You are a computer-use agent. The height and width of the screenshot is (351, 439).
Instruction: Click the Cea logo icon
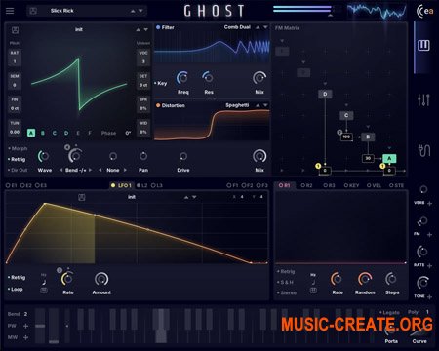pyautogui.click(x=425, y=11)
